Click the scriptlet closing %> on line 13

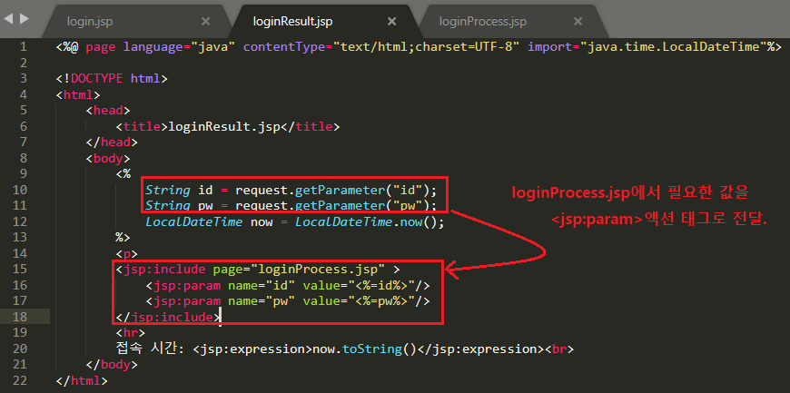click(123, 237)
